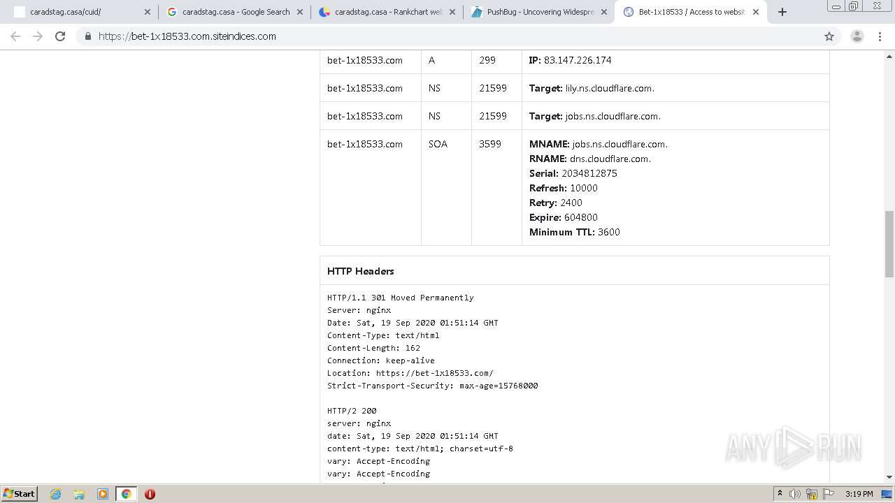
Task: View site information padlock icon
Action: point(88,36)
